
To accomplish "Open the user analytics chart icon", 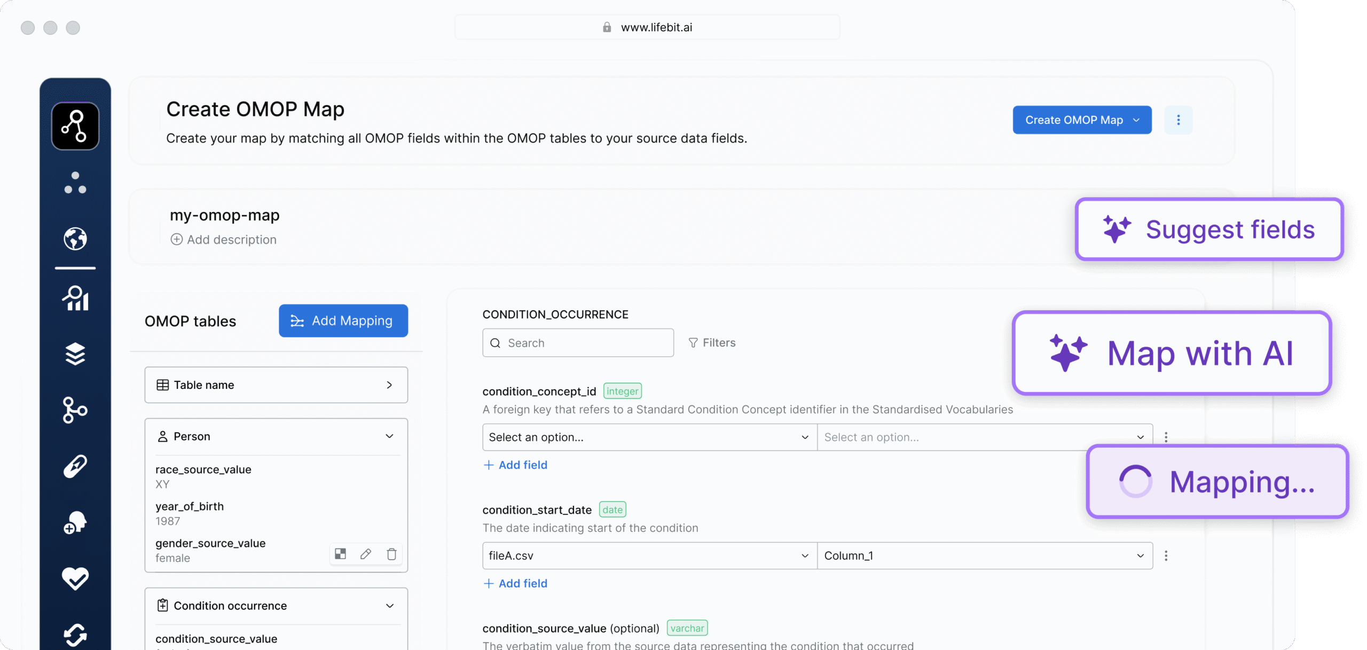I will click(75, 298).
